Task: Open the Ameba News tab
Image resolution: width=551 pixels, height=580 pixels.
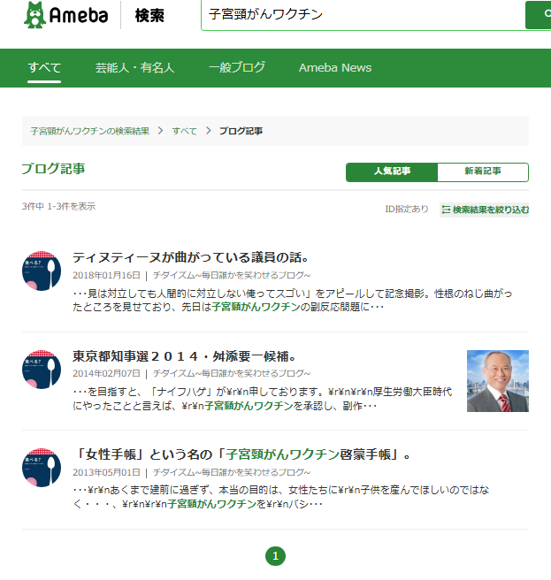Action: point(335,68)
